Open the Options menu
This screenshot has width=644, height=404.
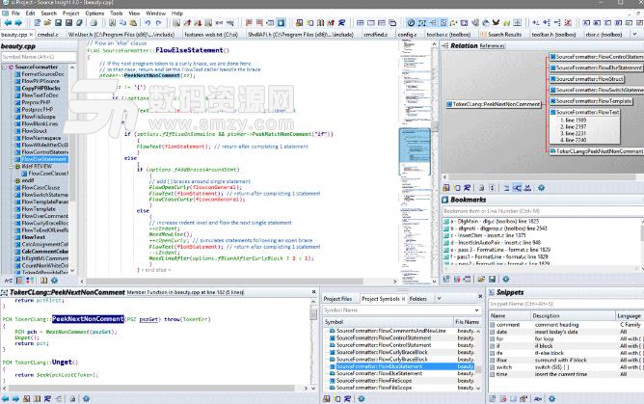(x=94, y=13)
